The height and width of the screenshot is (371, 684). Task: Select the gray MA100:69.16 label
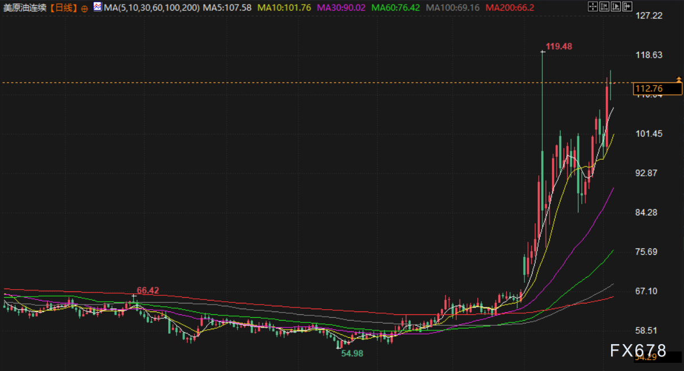point(453,8)
